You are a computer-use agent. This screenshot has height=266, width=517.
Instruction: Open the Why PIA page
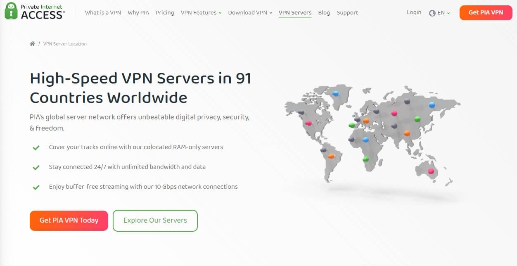click(138, 13)
